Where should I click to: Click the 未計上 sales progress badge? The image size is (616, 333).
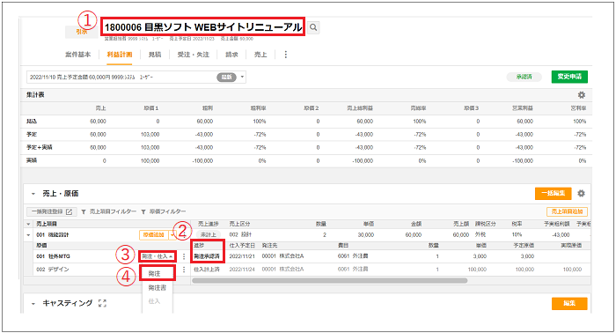pos(209,234)
